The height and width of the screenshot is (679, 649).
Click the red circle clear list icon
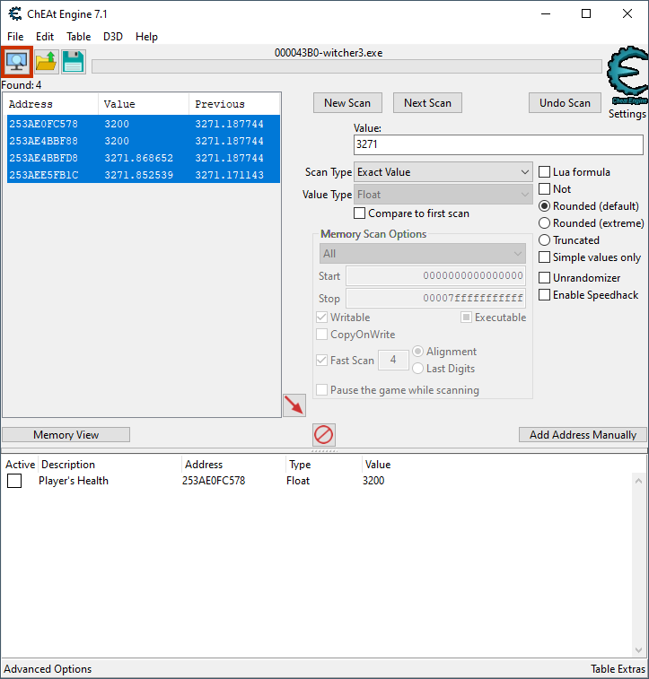[x=323, y=435]
